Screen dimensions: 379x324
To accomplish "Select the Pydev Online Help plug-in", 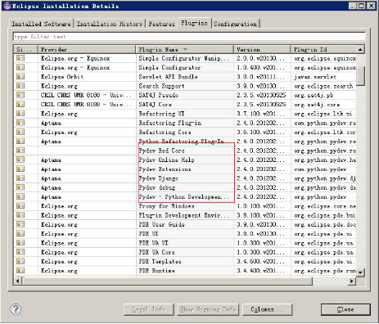I will click(x=166, y=160).
